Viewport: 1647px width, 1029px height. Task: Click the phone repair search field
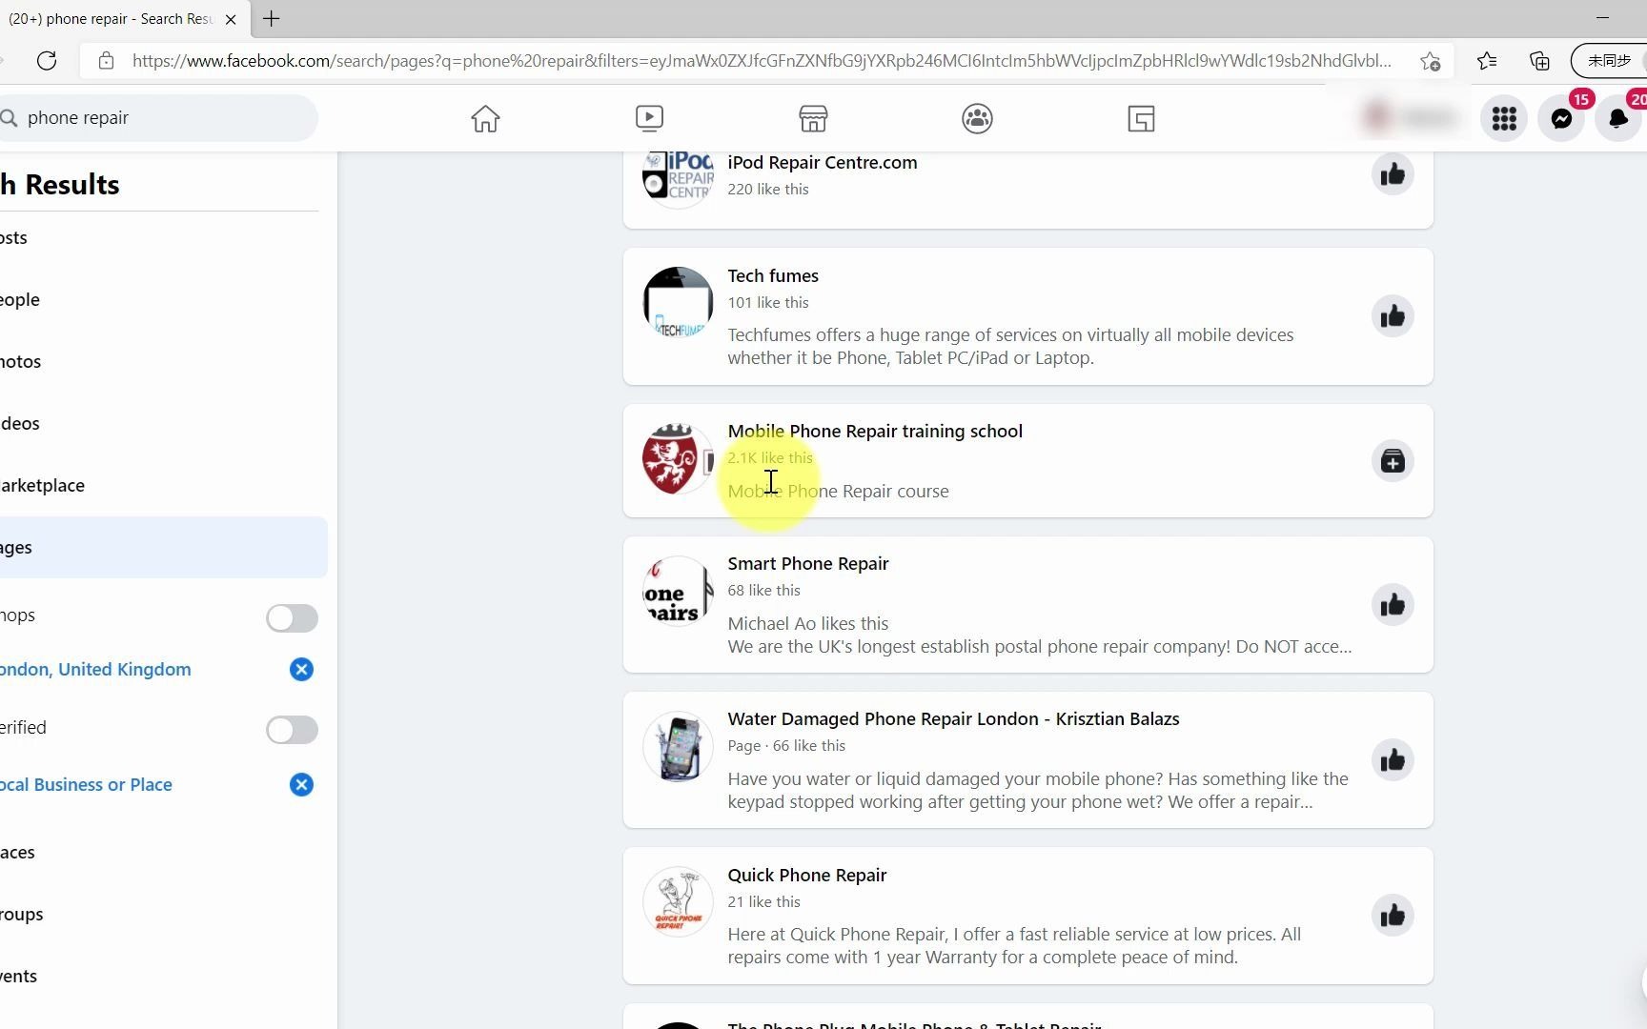coord(157,118)
